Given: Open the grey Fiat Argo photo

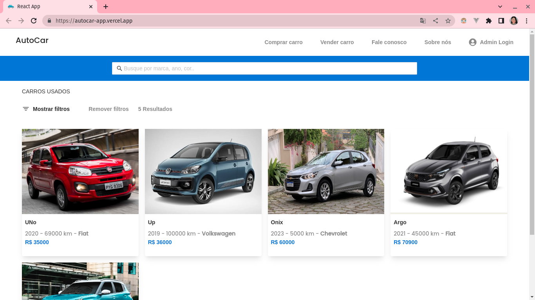Looking at the screenshot, I should [449, 171].
